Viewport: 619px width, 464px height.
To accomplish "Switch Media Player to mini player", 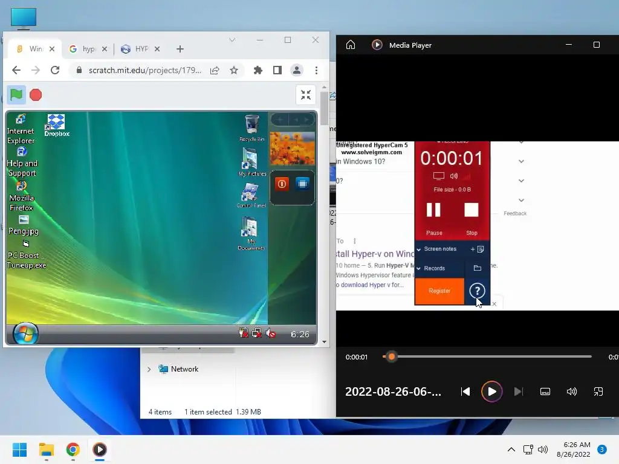I will coord(598,391).
